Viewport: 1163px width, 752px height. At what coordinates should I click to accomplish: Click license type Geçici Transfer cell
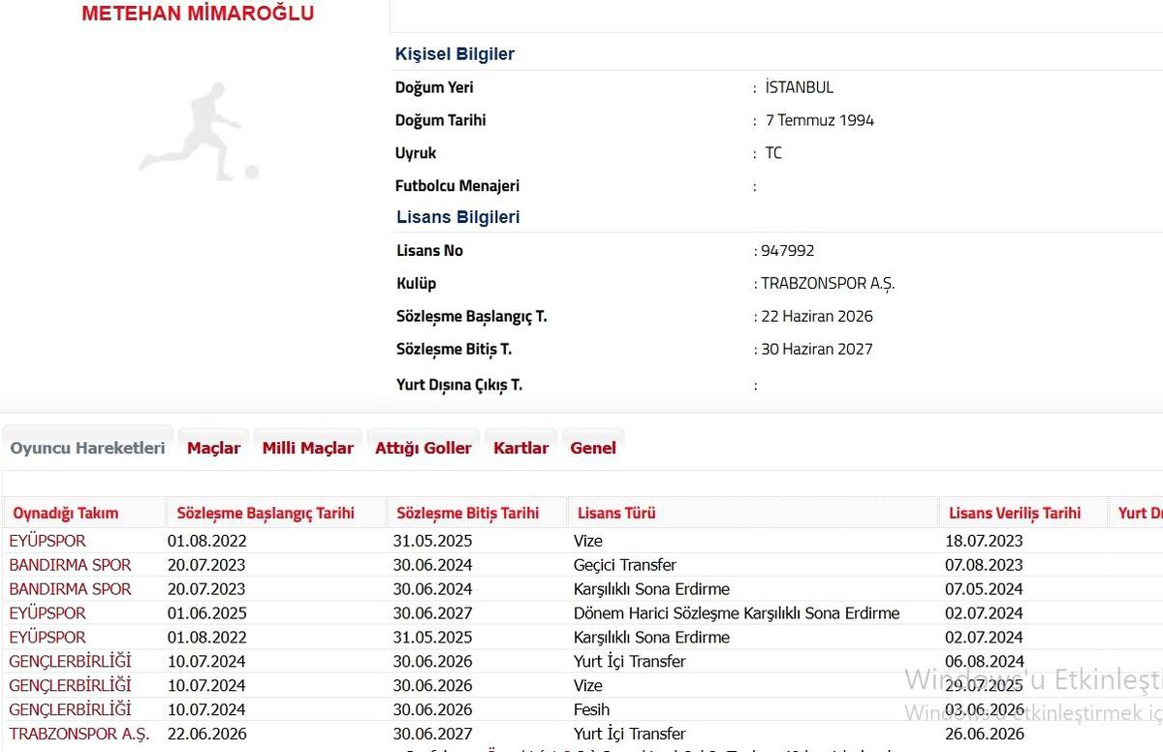pyautogui.click(x=625, y=565)
